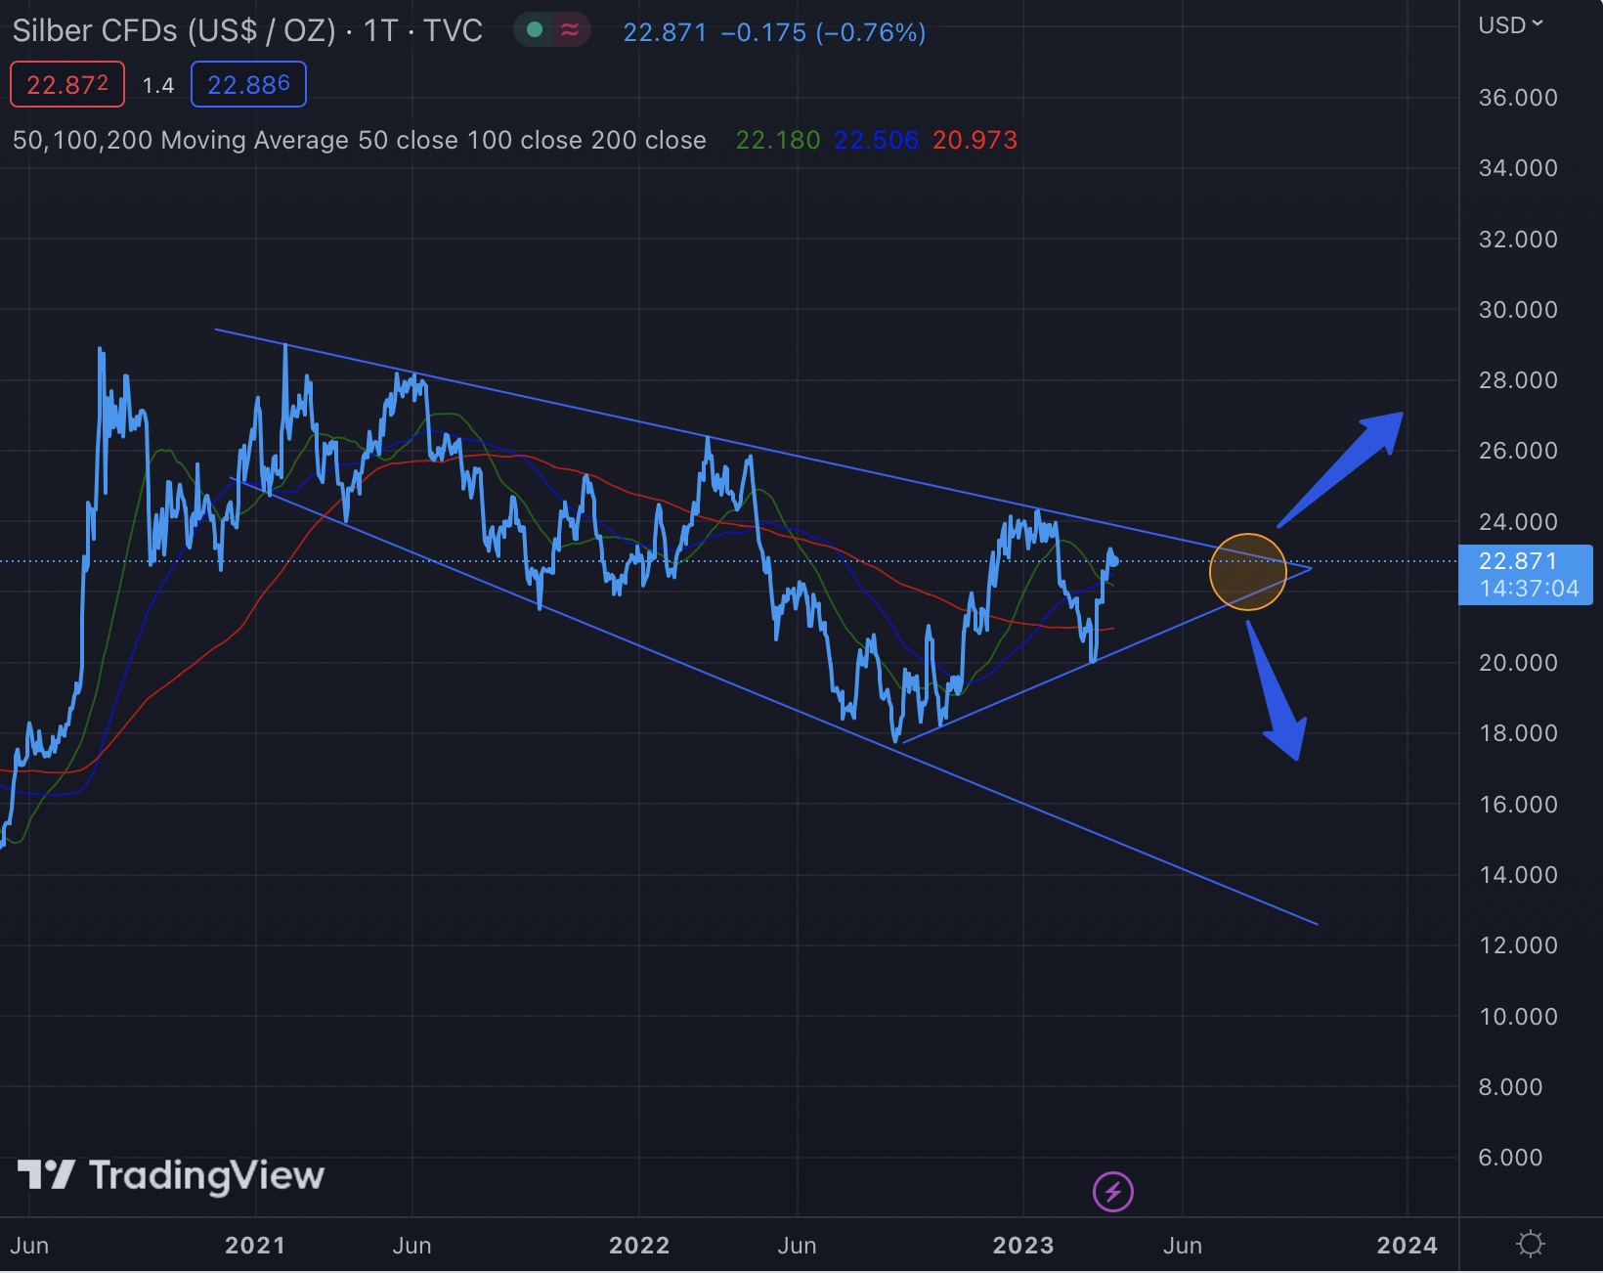Click the price change −0.175 (−0.76%) text
This screenshot has height=1273, width=1603.
[x=823, y=33]
